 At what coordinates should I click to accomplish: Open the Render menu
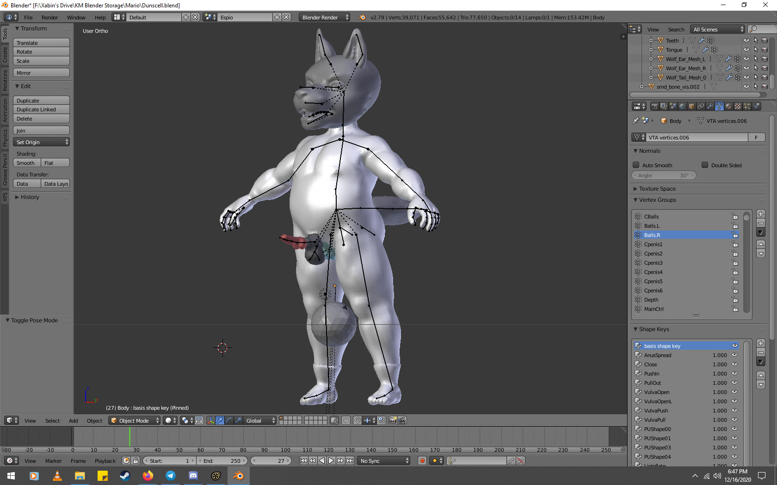[x=49, y=18]
